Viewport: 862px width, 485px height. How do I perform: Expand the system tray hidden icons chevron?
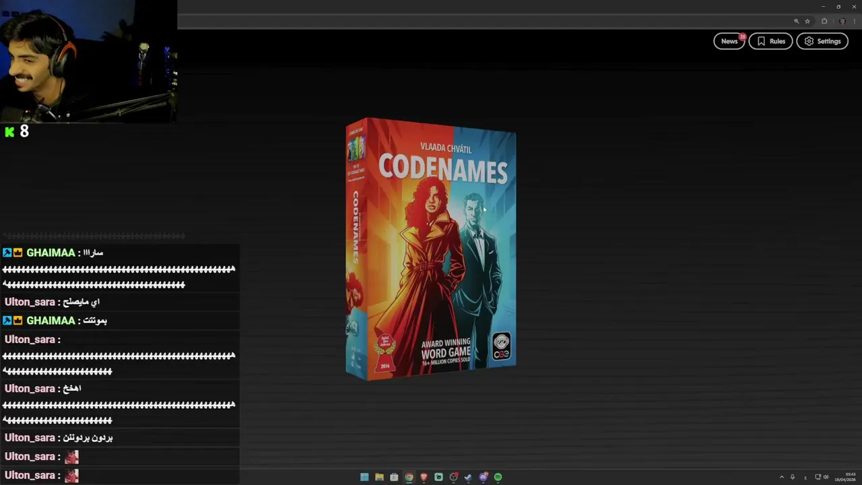tap(781, 477)
